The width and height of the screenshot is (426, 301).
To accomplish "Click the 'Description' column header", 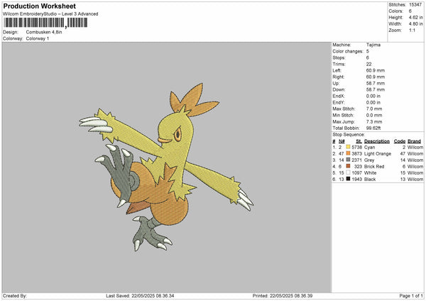I will (377, 141).
